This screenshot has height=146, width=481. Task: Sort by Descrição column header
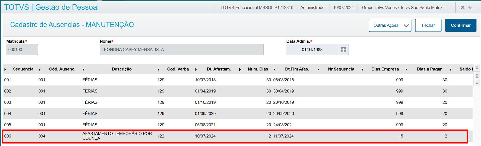(x=122, y=69)
